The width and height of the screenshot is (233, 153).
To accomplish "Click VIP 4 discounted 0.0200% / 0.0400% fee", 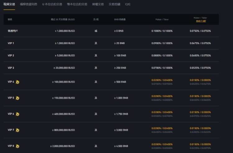I will pos(162,80).
